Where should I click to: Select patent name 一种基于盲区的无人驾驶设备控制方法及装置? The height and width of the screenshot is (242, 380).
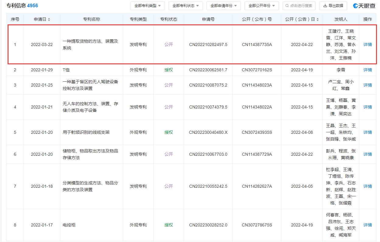click(x=90, y=85)
